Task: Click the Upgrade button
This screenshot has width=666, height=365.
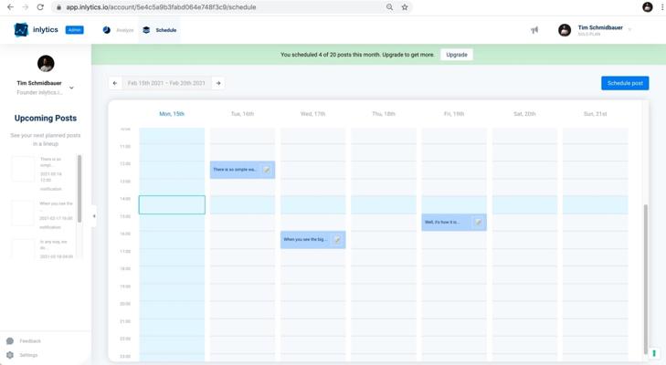Action: point(457,55)
